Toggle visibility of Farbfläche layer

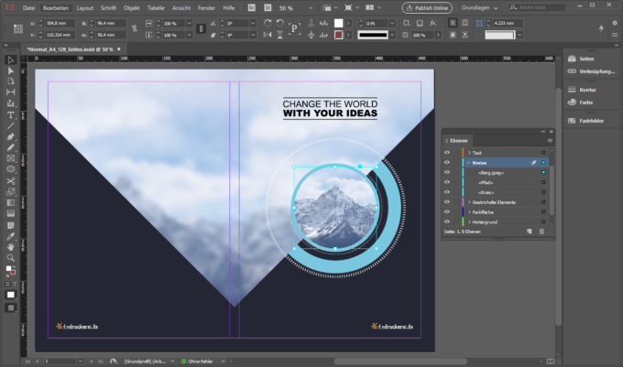click(x=447, y=211)
